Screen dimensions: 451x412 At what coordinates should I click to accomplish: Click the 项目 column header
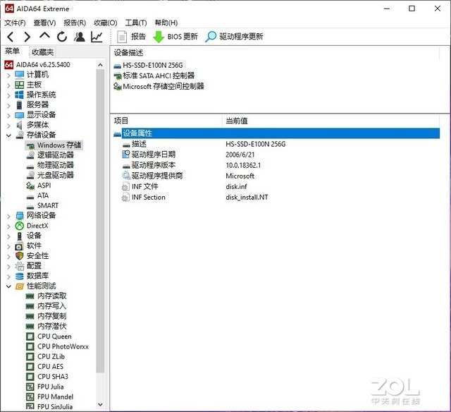[x=166, y=121]
